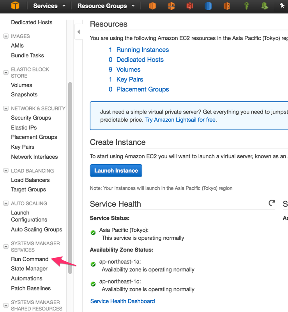Click green check icon for ap-northeast-1c
Screen dimensions: 288x312
pyautogui.click(x=93, y=284)
